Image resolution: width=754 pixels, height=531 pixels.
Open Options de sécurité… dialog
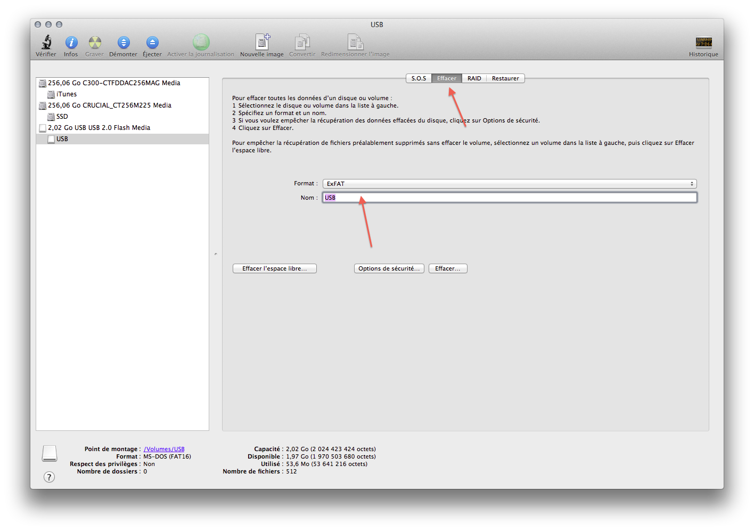tap(389, 268)
